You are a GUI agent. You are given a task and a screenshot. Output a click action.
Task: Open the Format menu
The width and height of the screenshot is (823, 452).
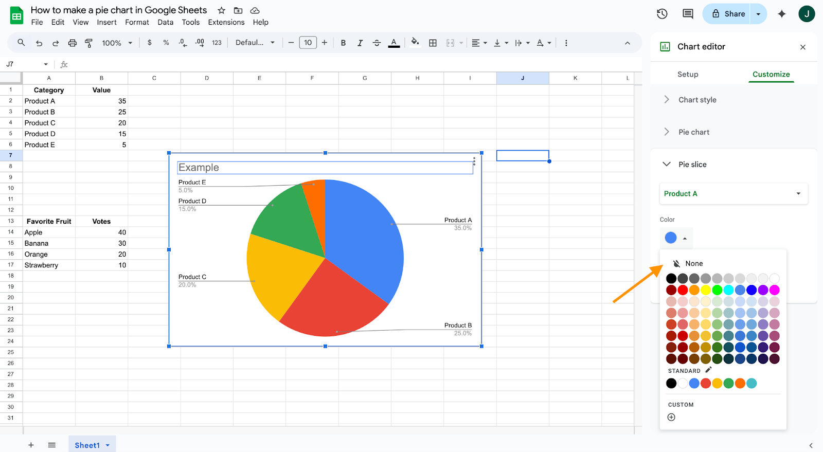pyautogui.click(x=137, y=23)
